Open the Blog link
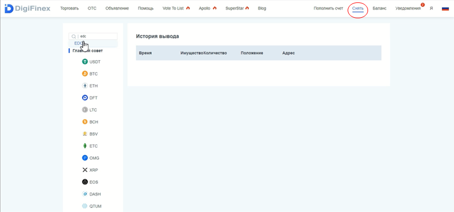 click(262, 8)
